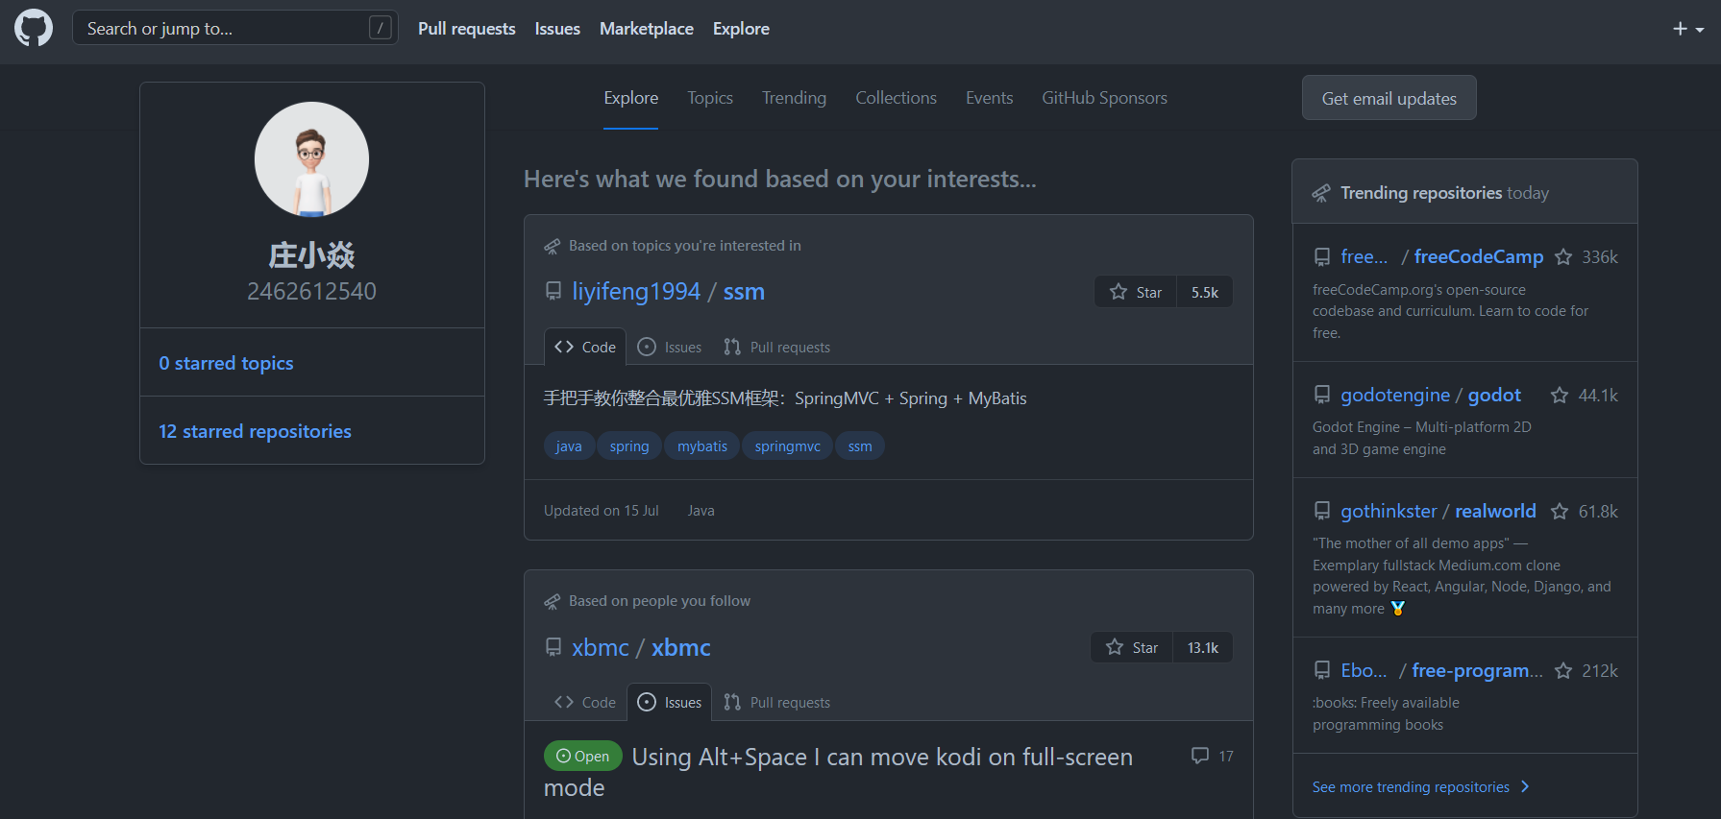Open the 12 starred repositories link
Viewport: 1721px width, 819px height.
255,431
